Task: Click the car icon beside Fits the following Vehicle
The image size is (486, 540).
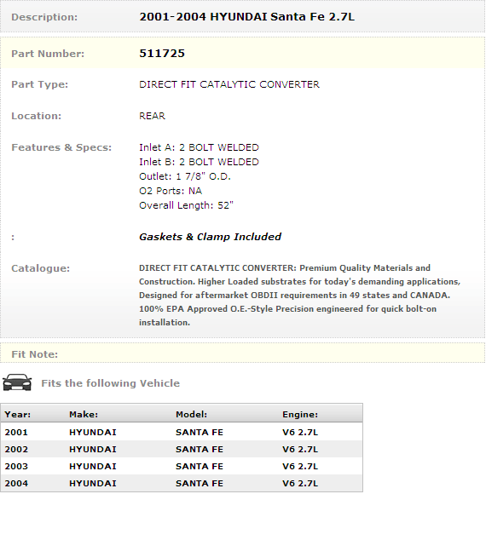Action: 17,382
